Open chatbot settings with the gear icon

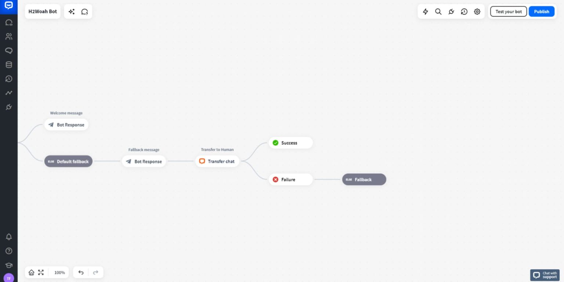click(x=477, y=11)
